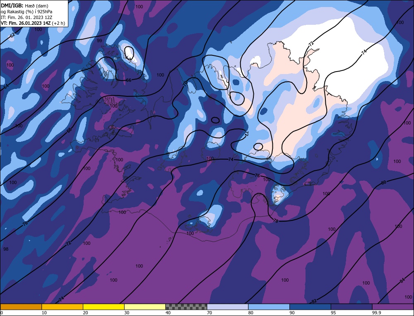Click the '99' humidity value on the map

point(99,41)
